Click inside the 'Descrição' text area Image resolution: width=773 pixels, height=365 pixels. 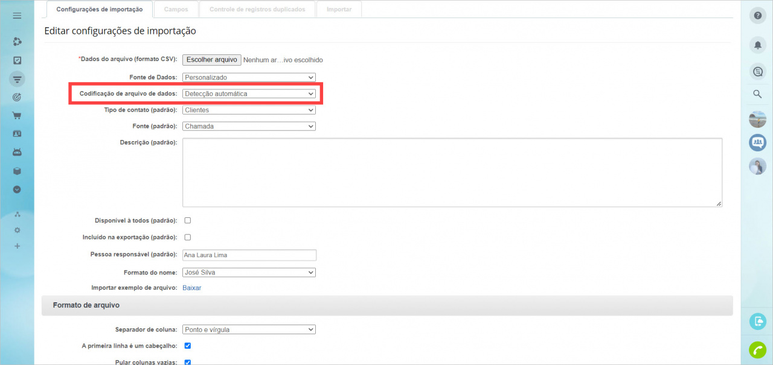point(452,173)
